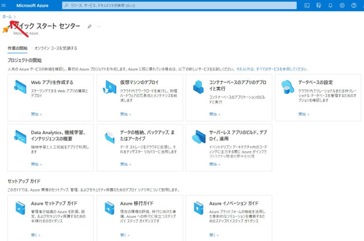Image resolution: width=364 pixels, height=241 pixels.
Task: Open help question mark icon
Action: (354, 5)
